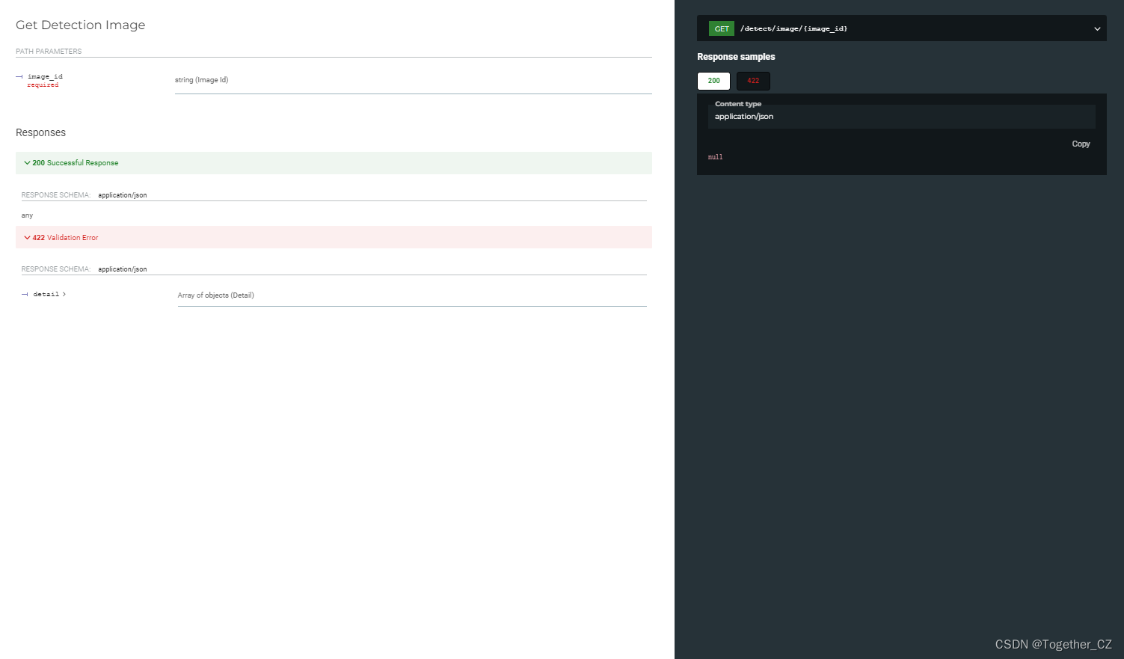The image size is (1124, 659).
Task: Copy the response sample
Action: (1081, 144)
